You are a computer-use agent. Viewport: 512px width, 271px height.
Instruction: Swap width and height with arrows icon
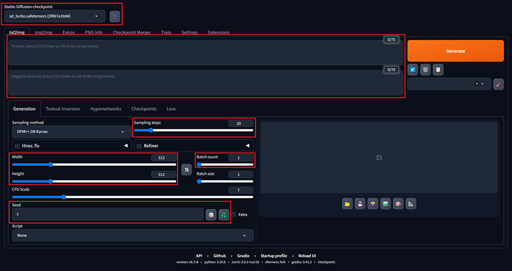187,170
